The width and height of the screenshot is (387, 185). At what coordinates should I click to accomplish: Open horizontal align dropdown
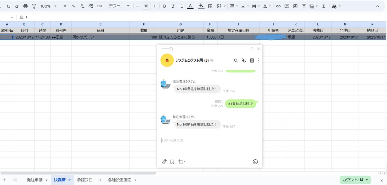point(234,6)
